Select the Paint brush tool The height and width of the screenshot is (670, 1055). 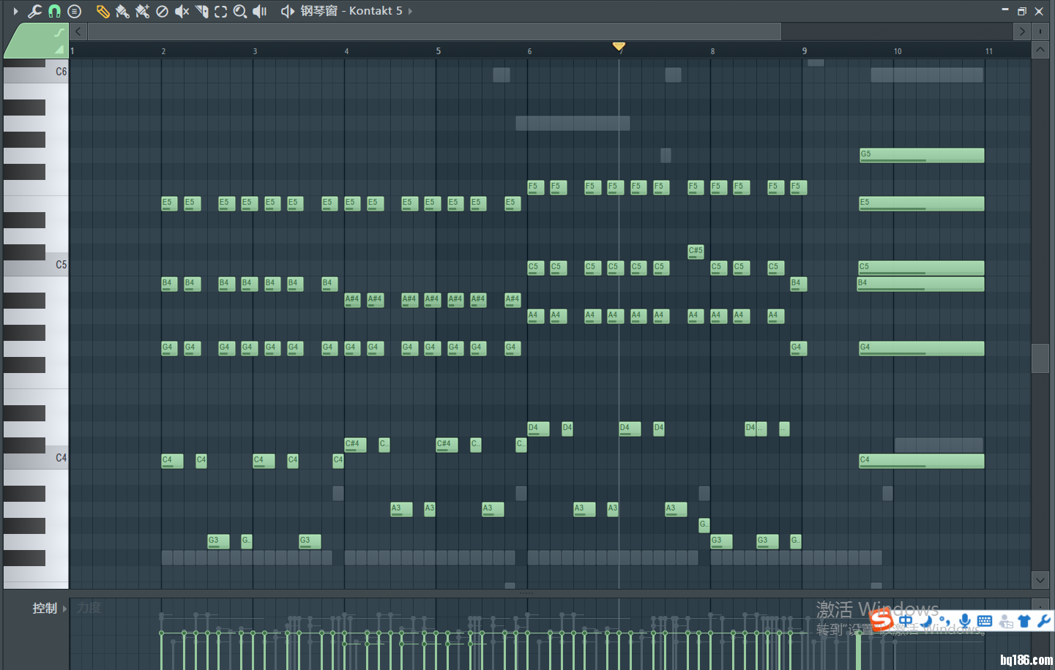coord(122,11)
